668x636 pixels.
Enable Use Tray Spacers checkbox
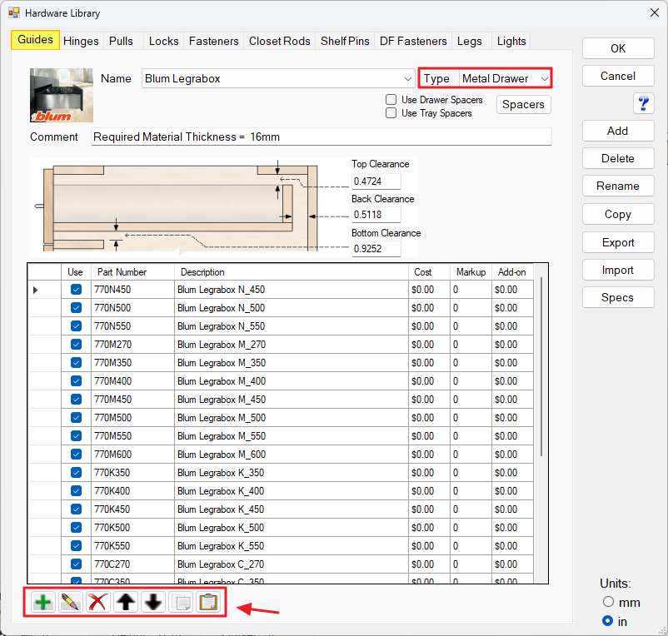tap(391, 113)
